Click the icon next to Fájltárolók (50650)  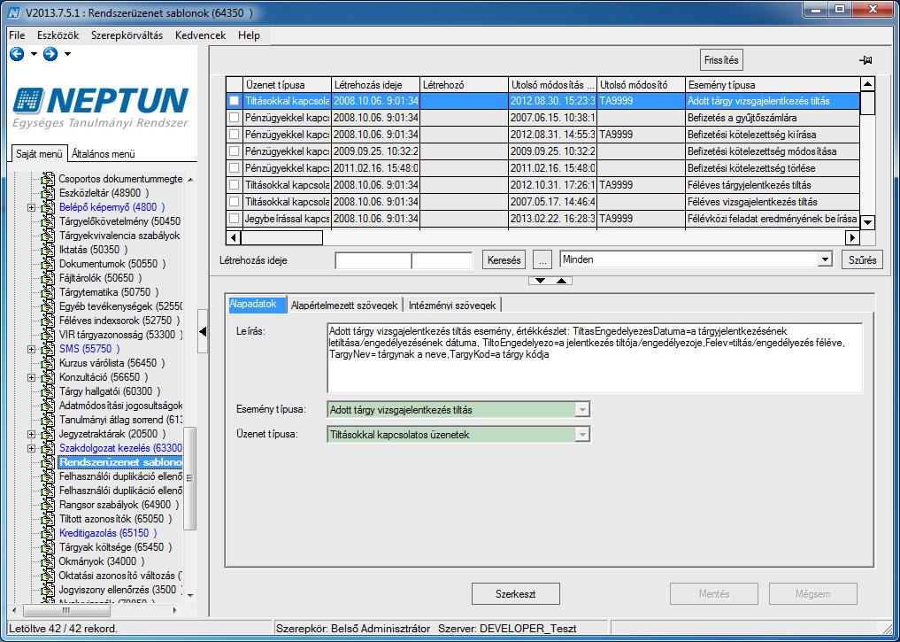point(48,278)
